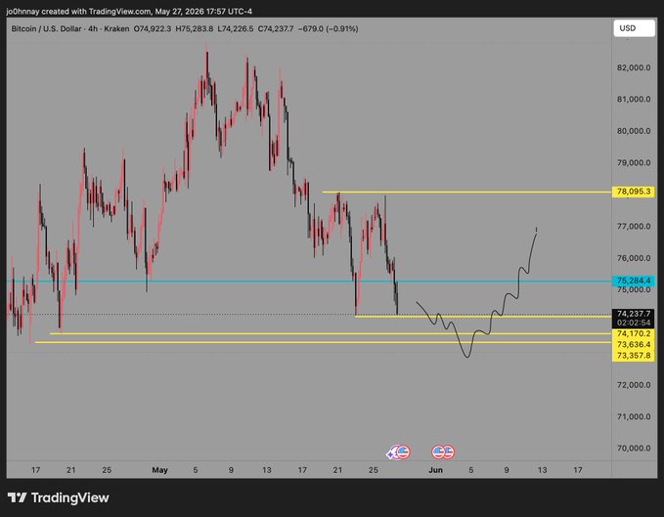Click the jo0hnnay created with TradingView.com header text
664x517 pixels.
(129, 12)
